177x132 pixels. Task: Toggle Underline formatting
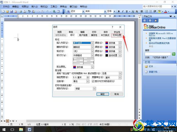coord(127,11)
